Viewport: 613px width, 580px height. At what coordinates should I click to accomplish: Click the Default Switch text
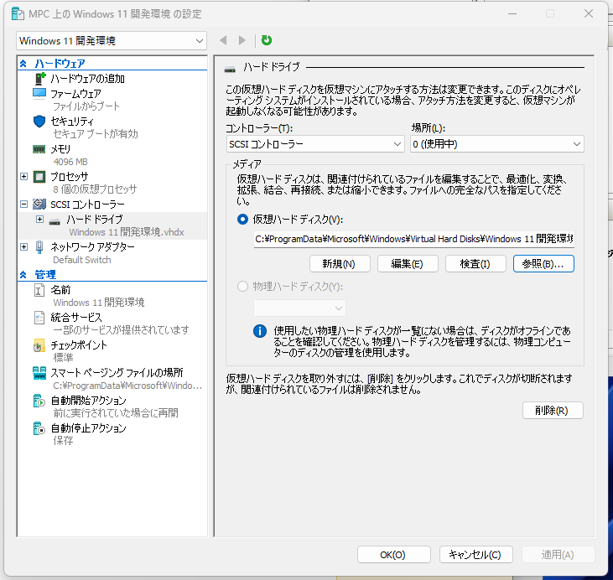(82, 260)
